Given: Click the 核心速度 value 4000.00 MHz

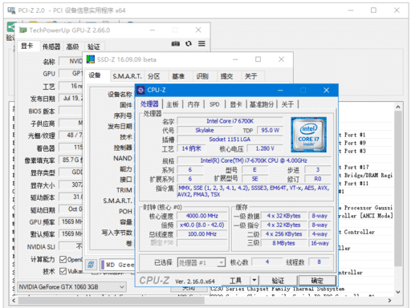Looking at the screenshot, I should (x=202, y=216).
